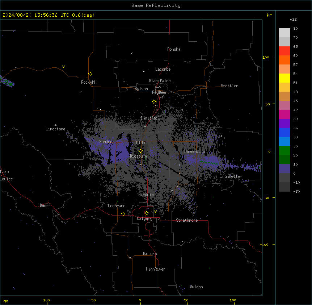The width and height of the screenshot is (312, 305).
Task: Click the km unit label at bottom left
Action: (x=5, y=301)
